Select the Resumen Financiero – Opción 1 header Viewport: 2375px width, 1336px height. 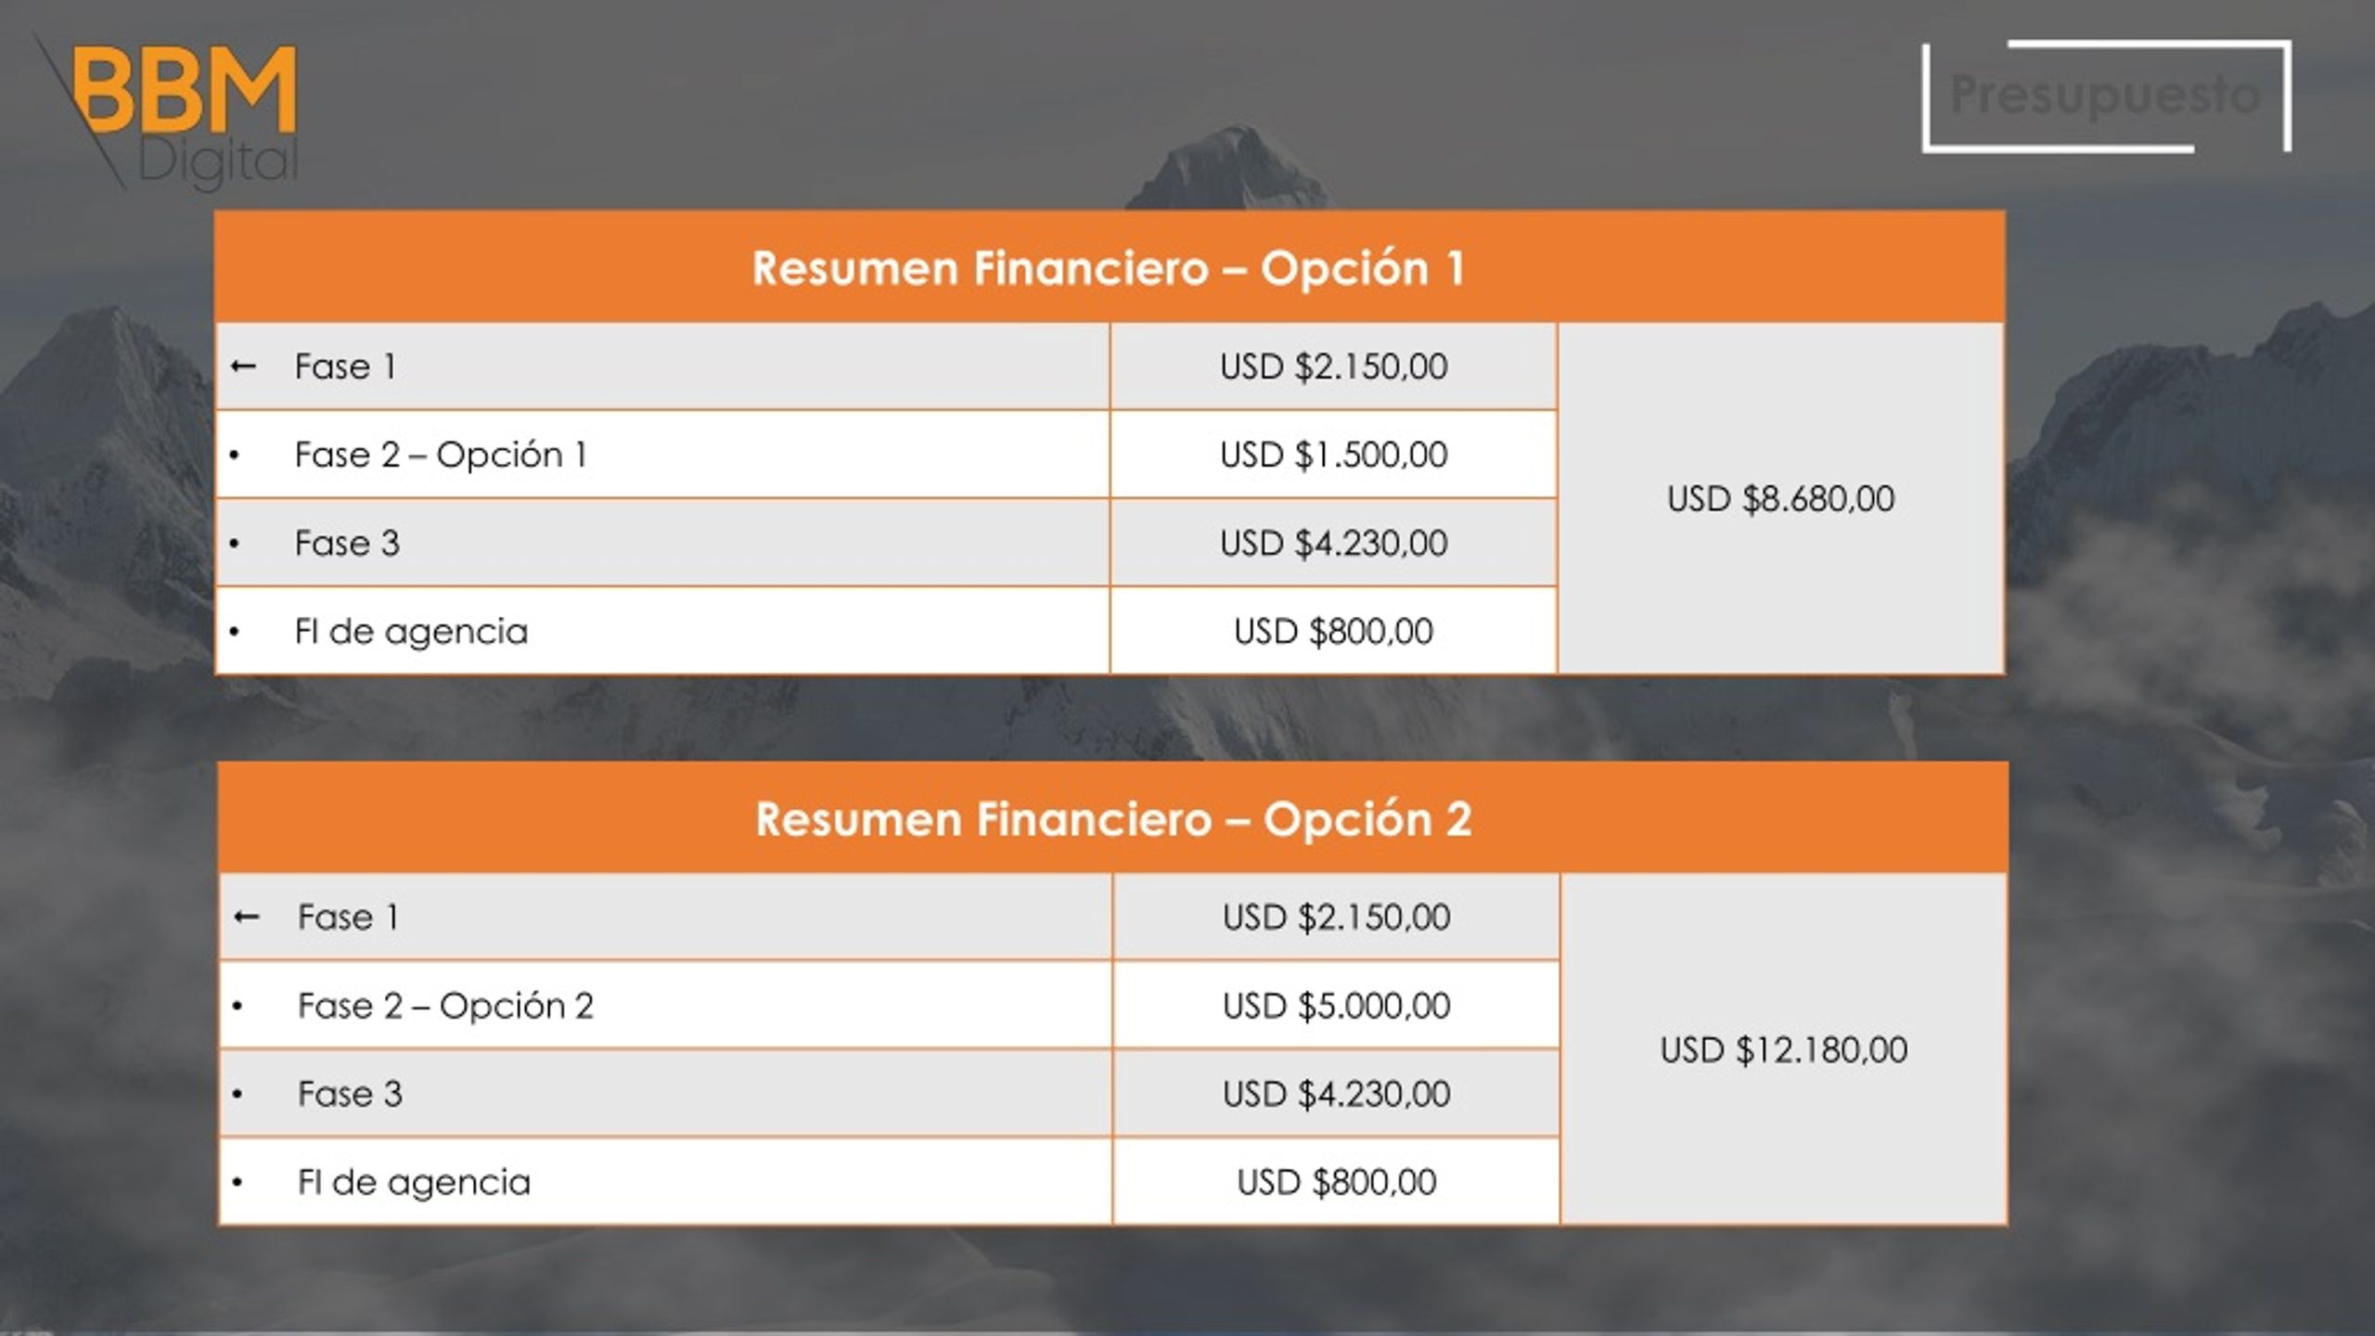(1110, 267)
